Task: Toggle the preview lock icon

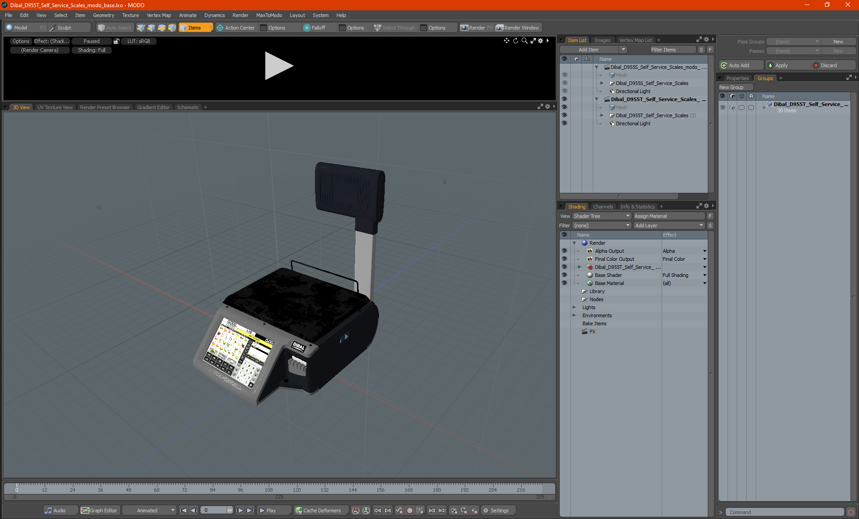Action: [116, 41]
